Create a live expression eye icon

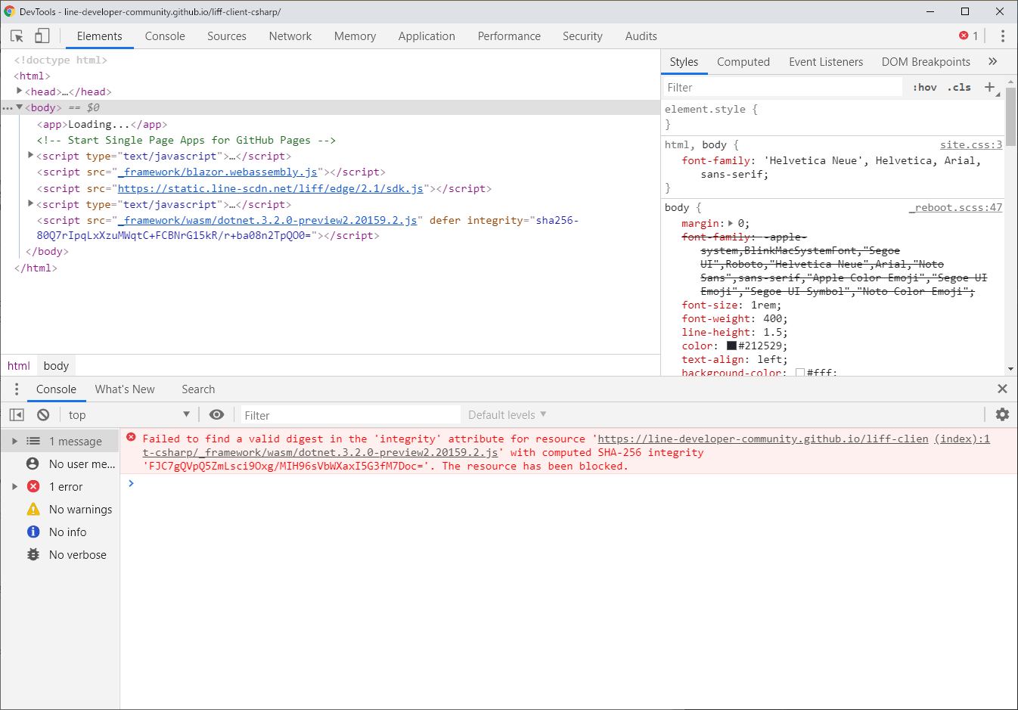[216, 414]
